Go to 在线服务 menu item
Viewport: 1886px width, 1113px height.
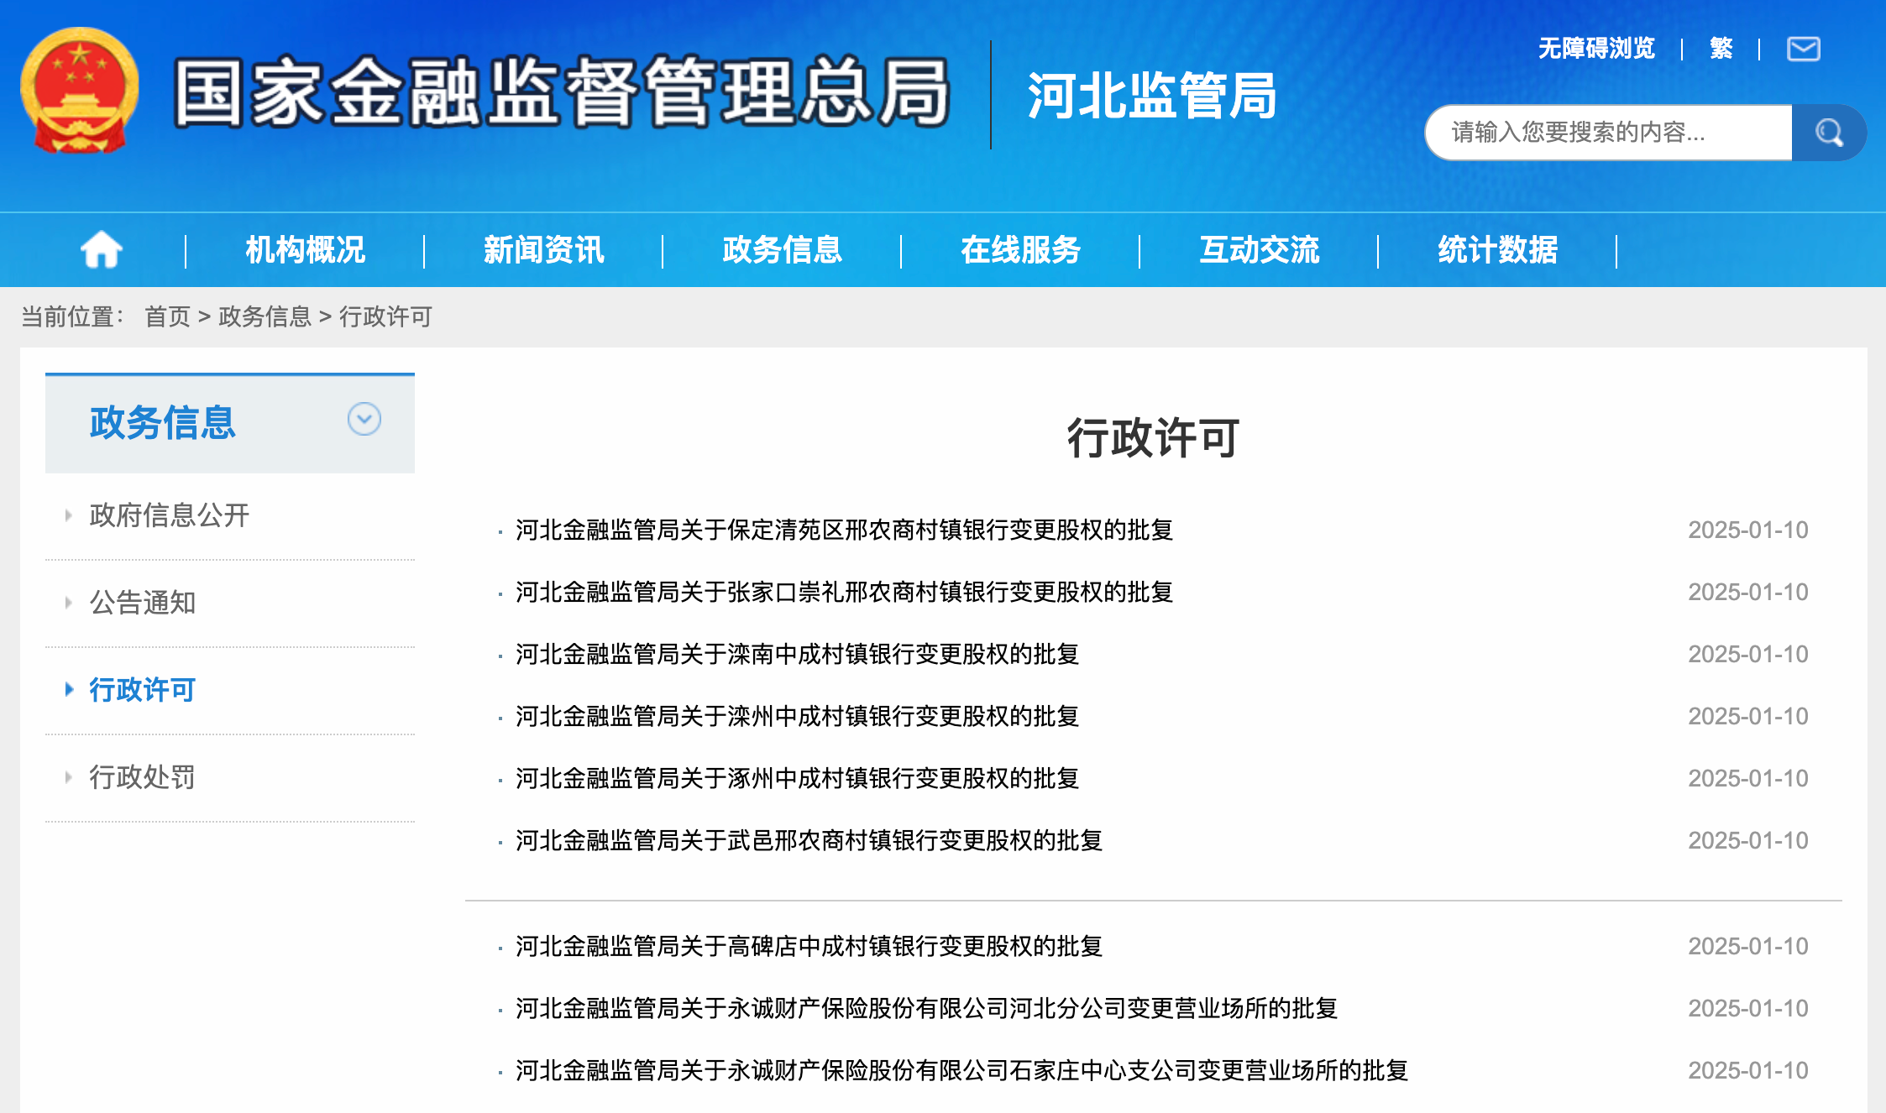click(x=1020, y=250)
